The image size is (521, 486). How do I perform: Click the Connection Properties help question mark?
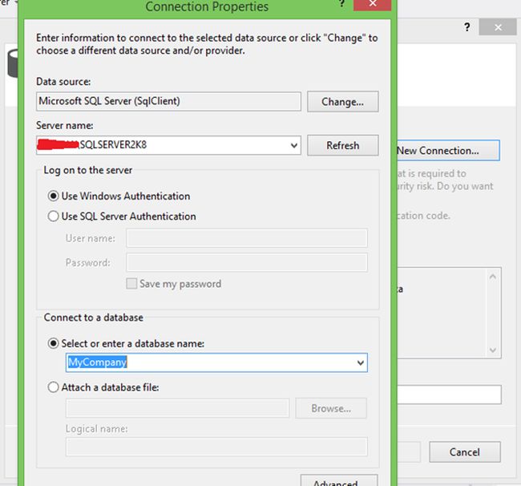pyautogui.click(x=341, y=3)
